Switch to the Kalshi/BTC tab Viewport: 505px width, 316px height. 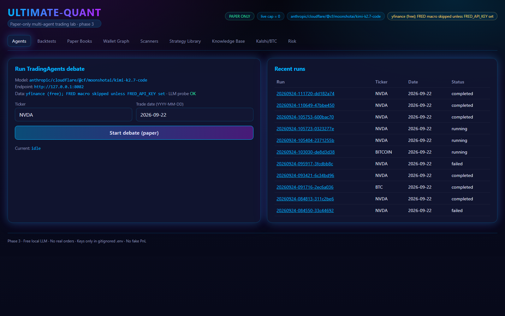pos(266,41)
